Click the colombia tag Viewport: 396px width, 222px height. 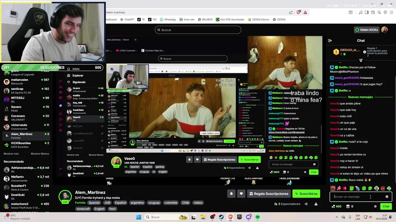(x=171, y=203)
